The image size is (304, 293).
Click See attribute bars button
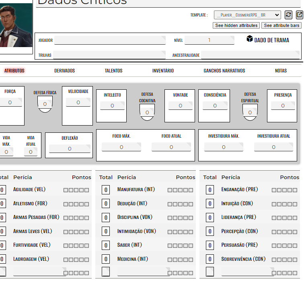pyautogui.click(x=281, y=25)
